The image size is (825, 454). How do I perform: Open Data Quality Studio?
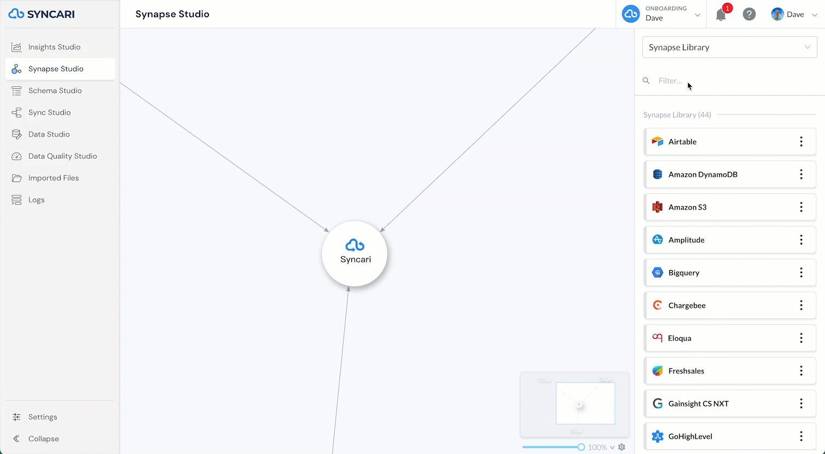click(x=62, y=156)
